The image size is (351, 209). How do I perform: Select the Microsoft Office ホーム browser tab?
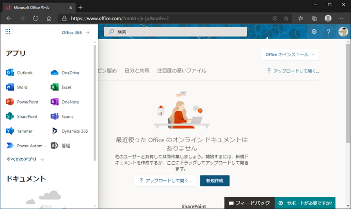click(39, 8)
